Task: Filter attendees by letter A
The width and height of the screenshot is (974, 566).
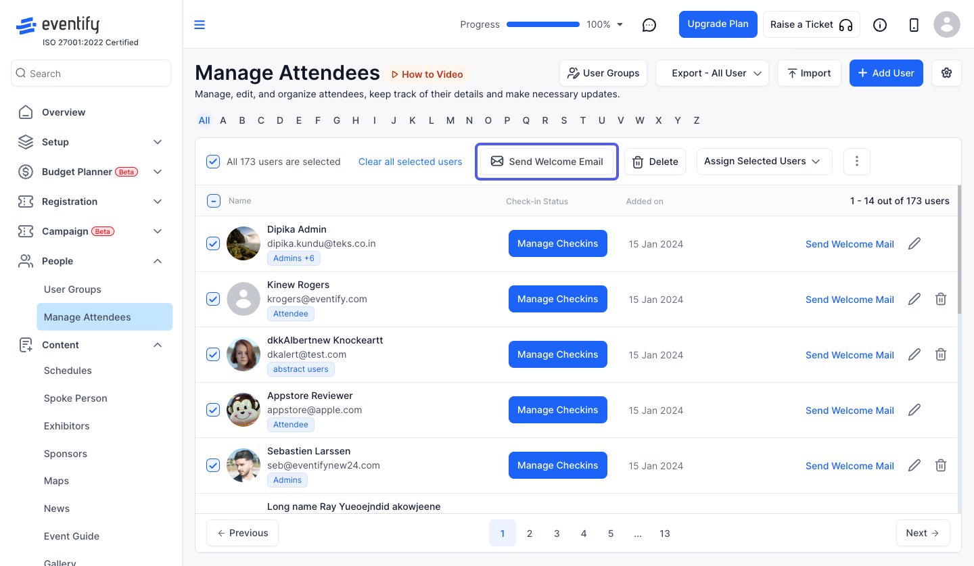Action: point(223,120)
